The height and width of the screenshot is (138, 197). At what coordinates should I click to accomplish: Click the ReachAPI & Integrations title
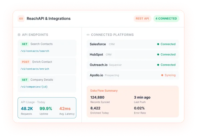coord(49,19)
